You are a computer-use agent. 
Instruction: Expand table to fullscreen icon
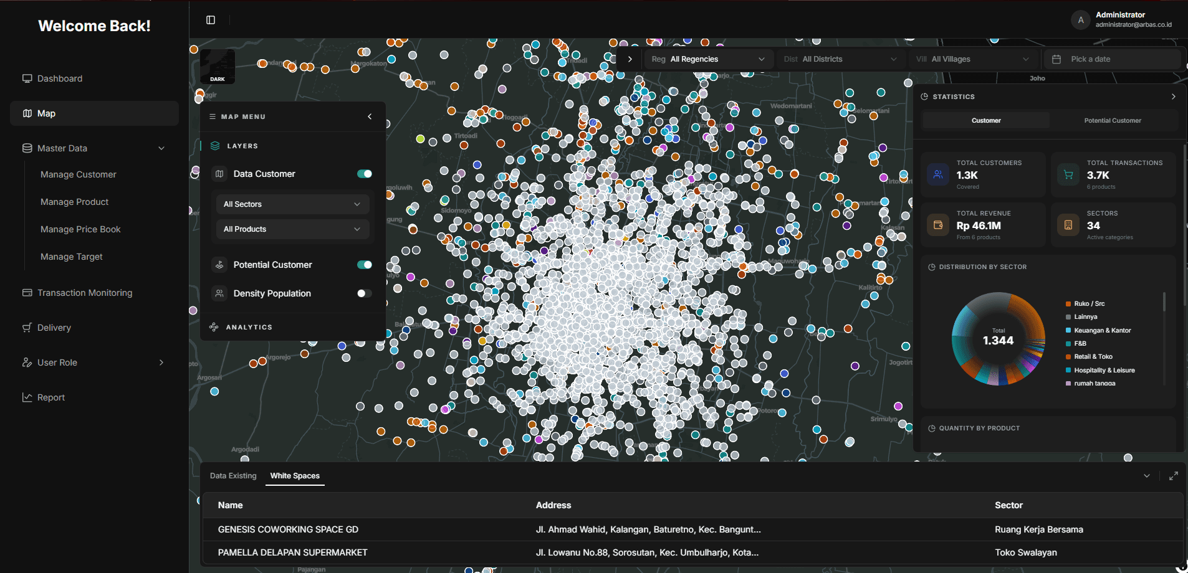[x=1174, y=476]
